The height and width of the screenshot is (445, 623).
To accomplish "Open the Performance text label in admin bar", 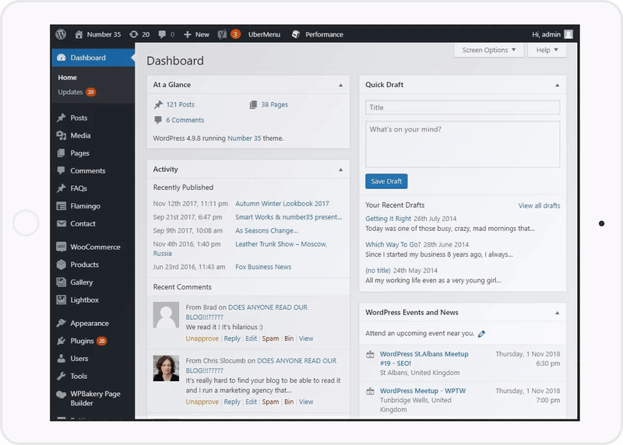I will [x=324, y=34].
